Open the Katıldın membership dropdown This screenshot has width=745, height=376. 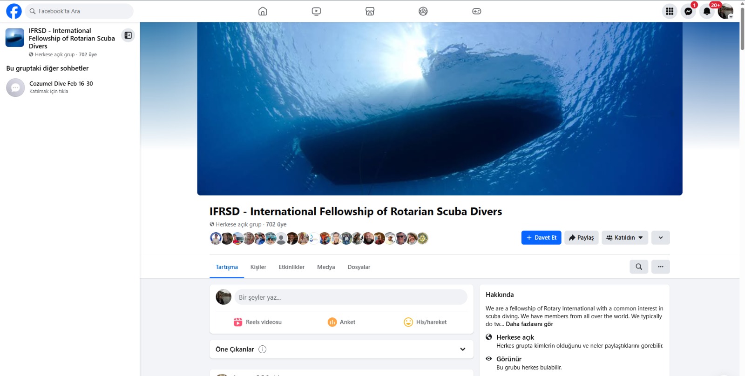click(625, 238)
